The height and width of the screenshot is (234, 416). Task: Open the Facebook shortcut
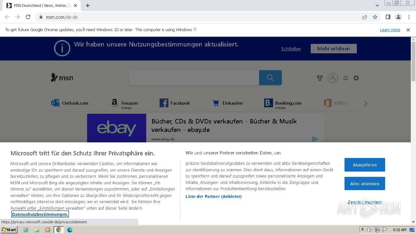175,103
